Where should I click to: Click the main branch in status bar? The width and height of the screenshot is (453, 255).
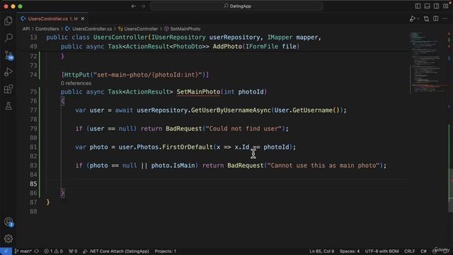pos(23,251)
